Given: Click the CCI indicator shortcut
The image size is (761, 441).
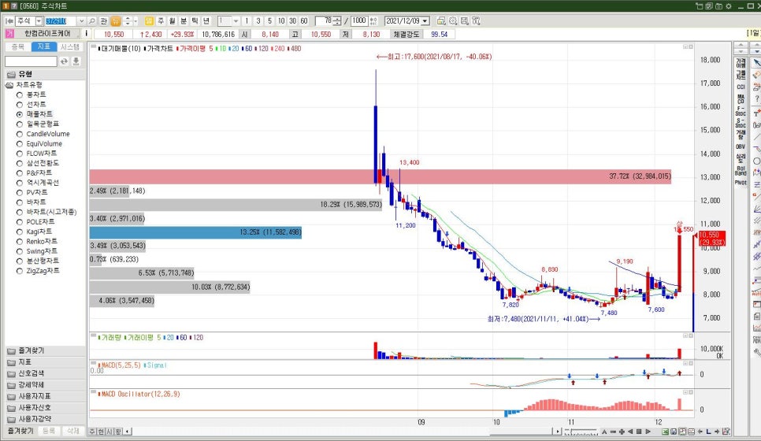Looking at the screenshot, I should coord(741,87).
